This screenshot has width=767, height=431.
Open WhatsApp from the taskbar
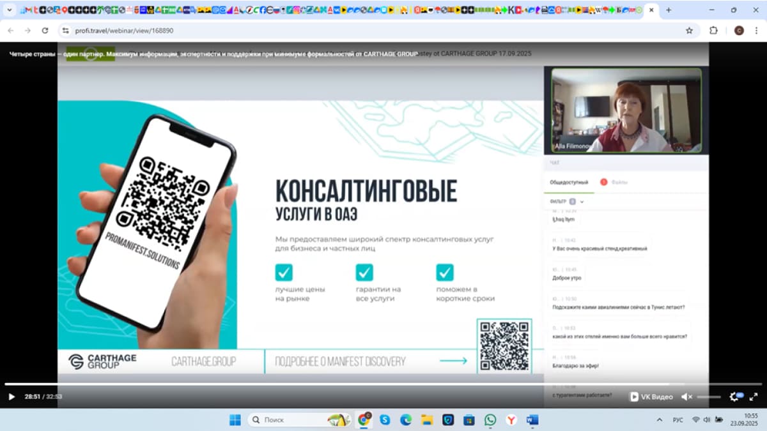click(490, 420)
